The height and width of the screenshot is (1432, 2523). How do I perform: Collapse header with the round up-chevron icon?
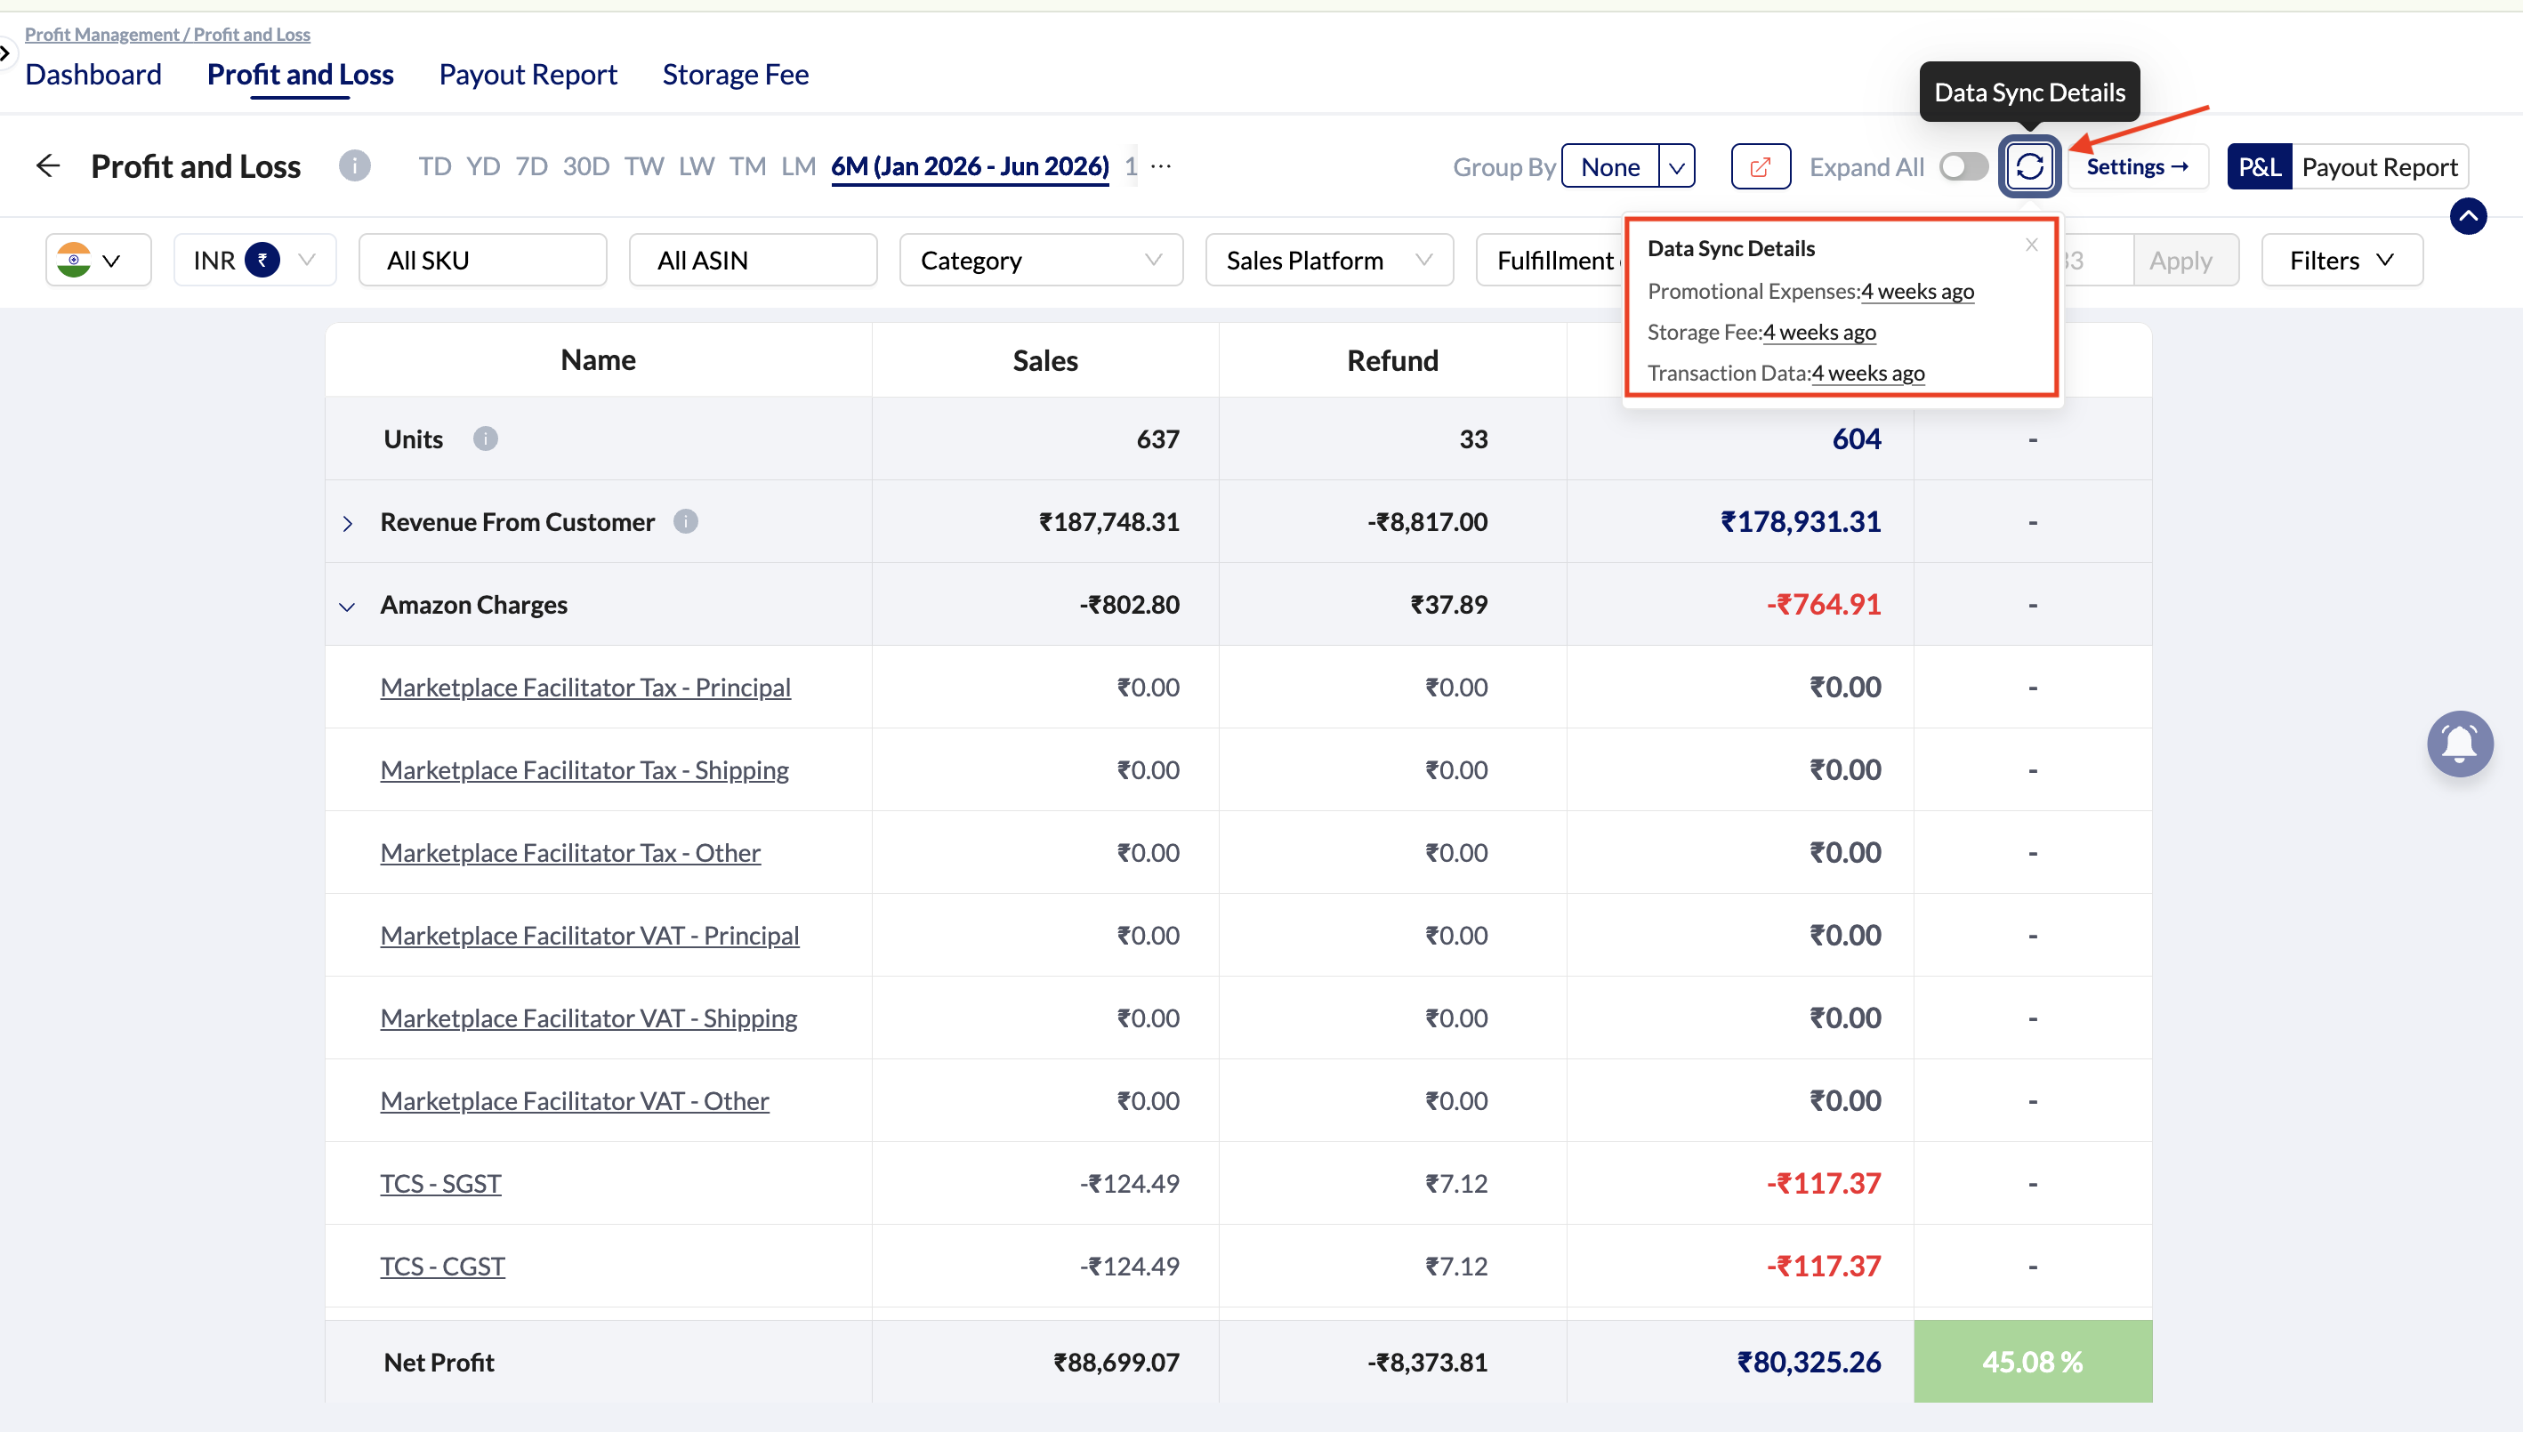pos(2468,215)
